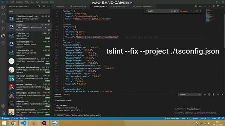Open the Manage gear in the activity bar
This screenshot has height=126, width=225.
click(x=3, y=113)
